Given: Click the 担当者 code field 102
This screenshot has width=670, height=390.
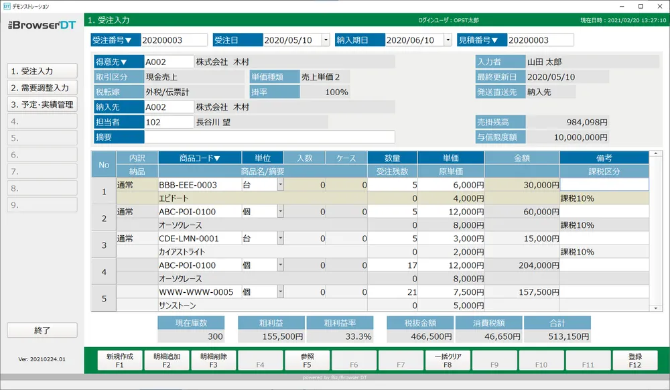Looking at the screenshot, I should click(169, 122).
